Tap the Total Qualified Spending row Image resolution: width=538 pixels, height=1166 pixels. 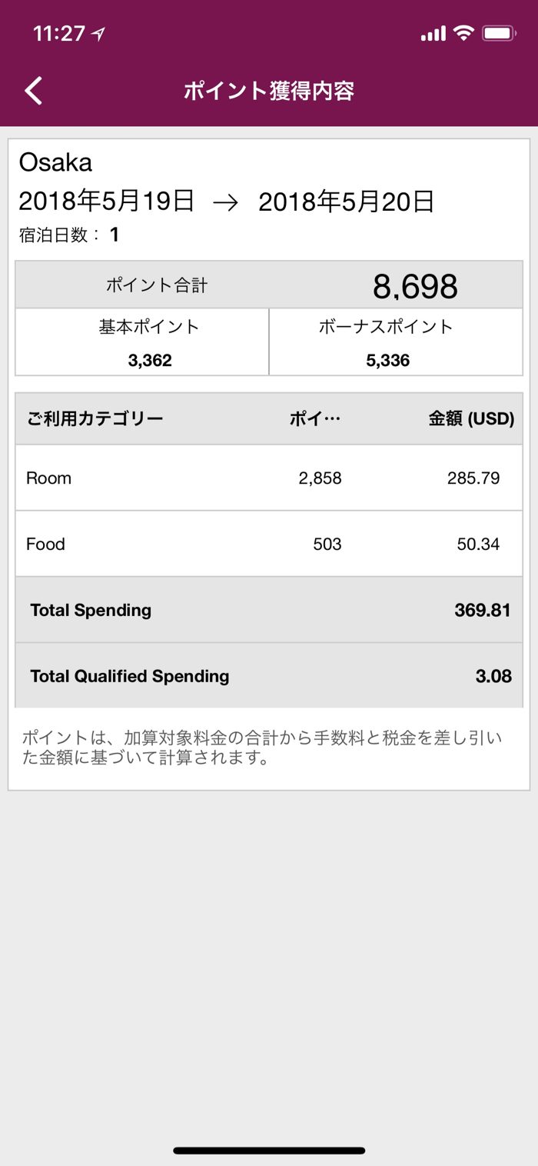coord(269,676)
